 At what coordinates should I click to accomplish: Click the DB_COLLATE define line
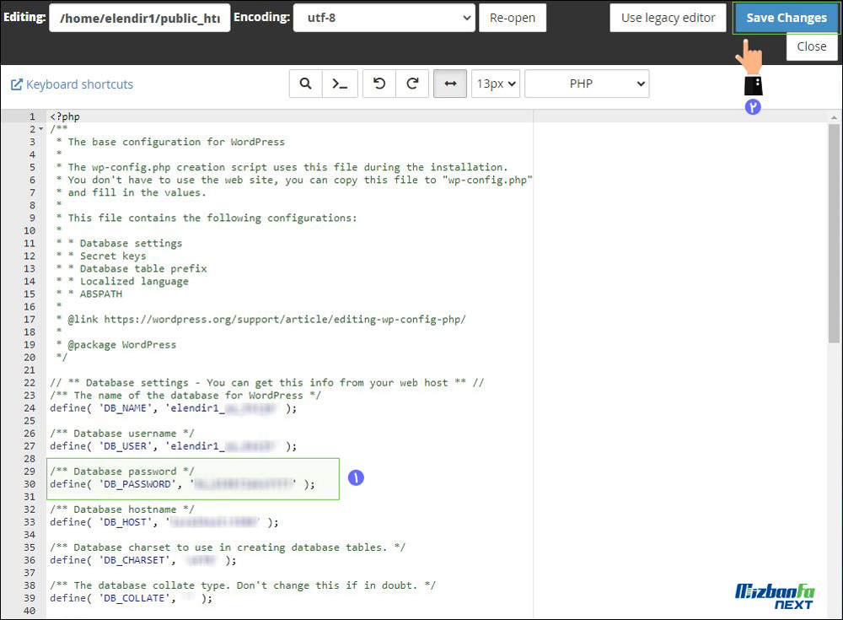tap(132, 598)
